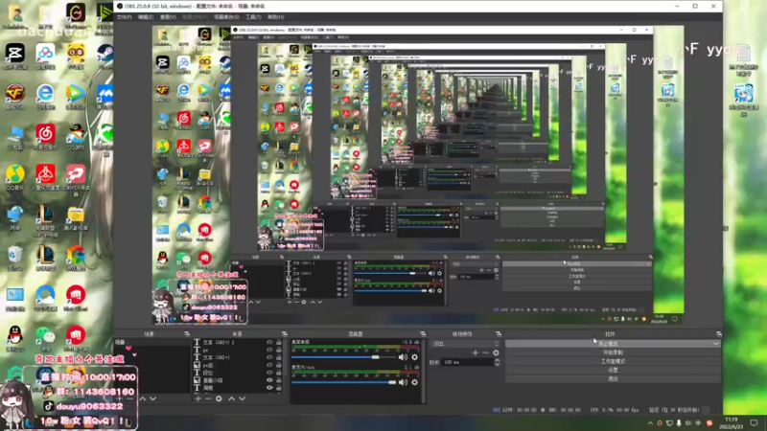Move selected scene up
767x431 pixels.
pyautogui.click(x=142, y=398)
